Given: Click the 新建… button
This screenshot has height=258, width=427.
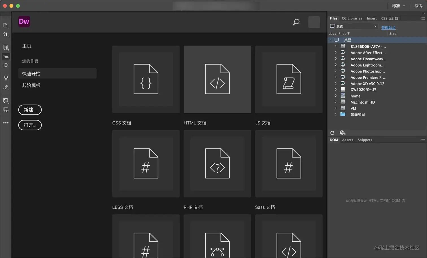Looking at the screenshot, I should click(x=30, y=110).
